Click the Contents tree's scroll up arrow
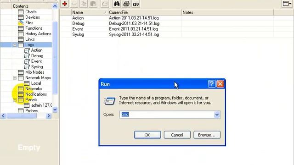The width and height of the screenshot is (294, 165). pyautogui.click(x=55, y=6)
